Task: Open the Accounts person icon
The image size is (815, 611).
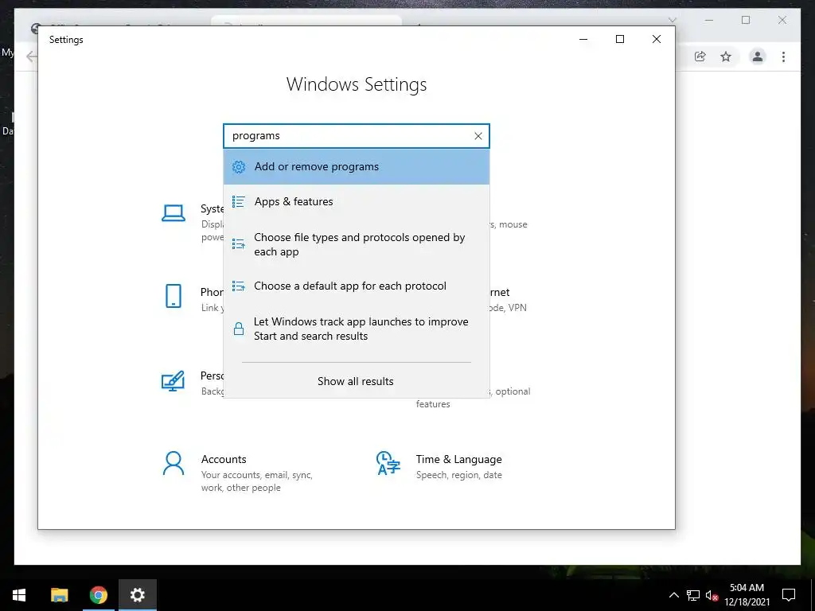Action: (x=173, y=463)
